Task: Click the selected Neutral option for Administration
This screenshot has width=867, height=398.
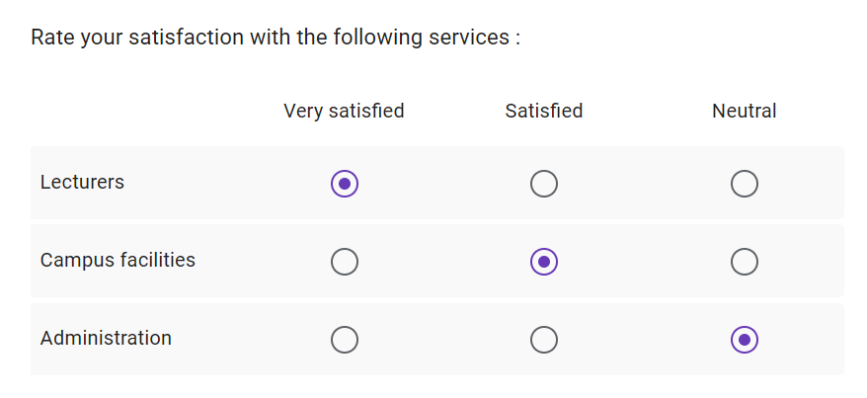Action: point(745,340)
